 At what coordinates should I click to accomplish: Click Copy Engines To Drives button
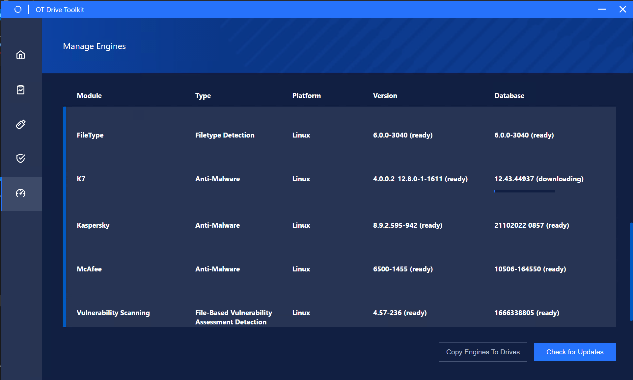point(483,352)
